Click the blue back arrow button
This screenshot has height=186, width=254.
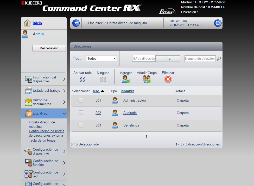(x=76, y=23)
